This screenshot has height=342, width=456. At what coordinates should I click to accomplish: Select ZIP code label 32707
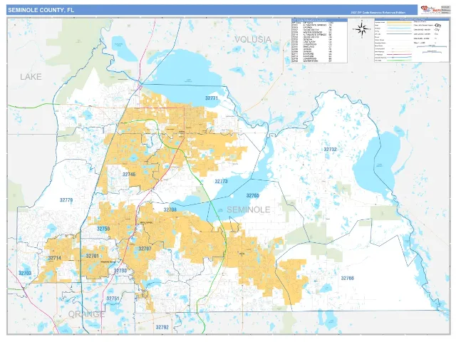click(145, 249)
